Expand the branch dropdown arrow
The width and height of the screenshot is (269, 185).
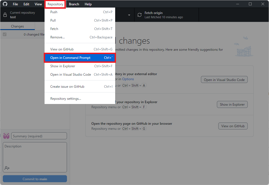coord(129,15)
